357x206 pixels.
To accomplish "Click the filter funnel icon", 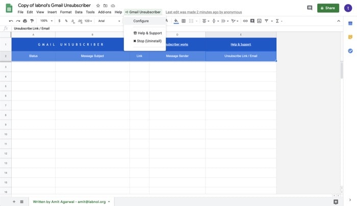I will [266, 21].
